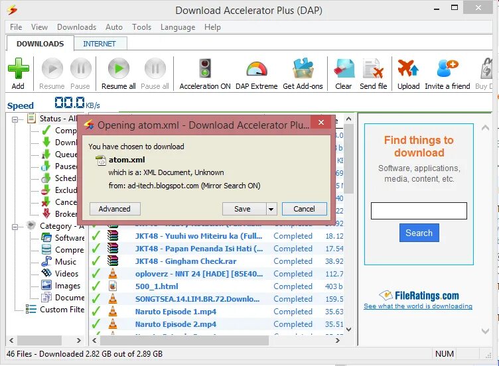Close the Opening atom.xml dialog
The image size is (499, 366).
pyautogui.click(x=321, y=123)
